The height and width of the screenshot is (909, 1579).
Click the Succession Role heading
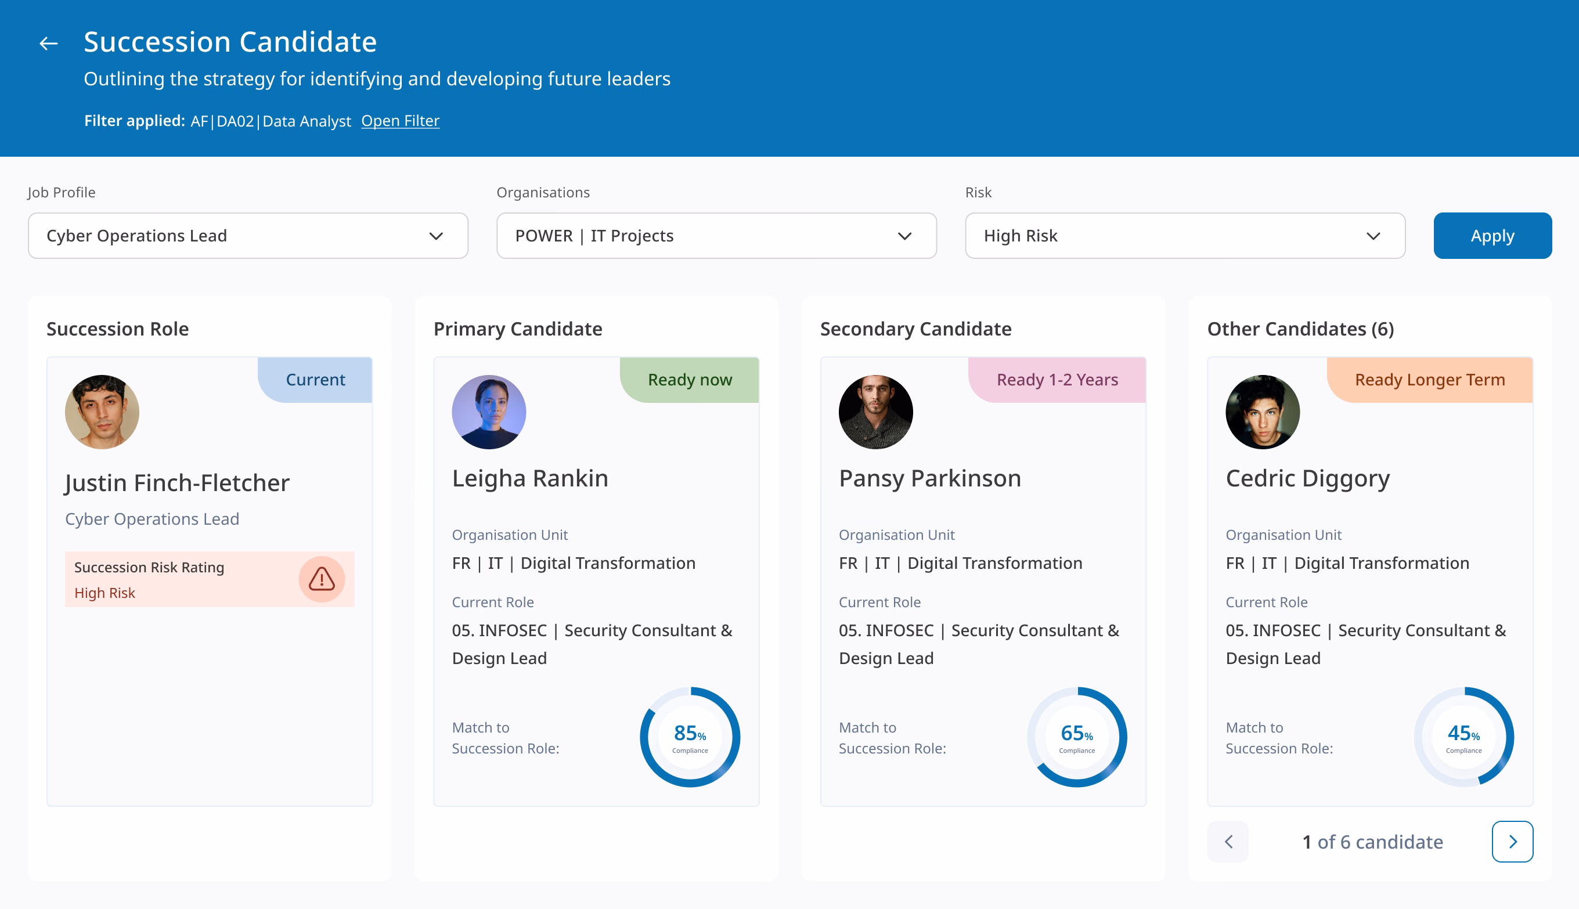point(117,329)
